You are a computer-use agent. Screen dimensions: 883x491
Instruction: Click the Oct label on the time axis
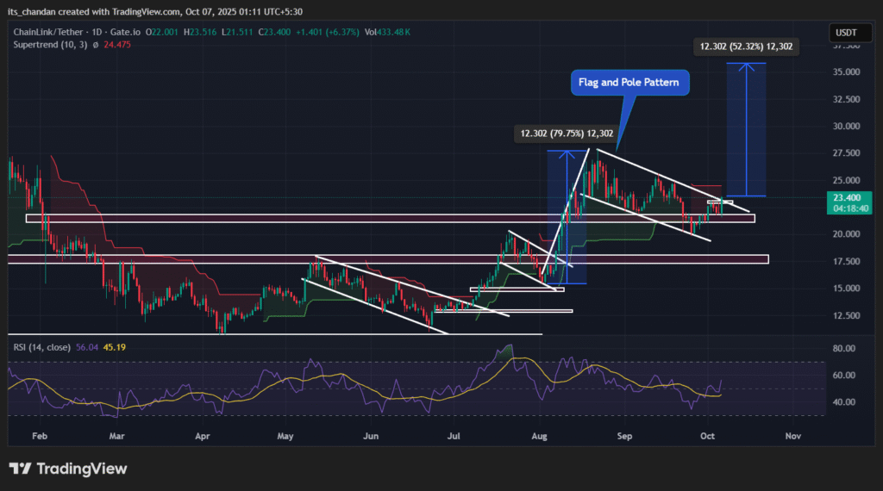tap(706, 437)
